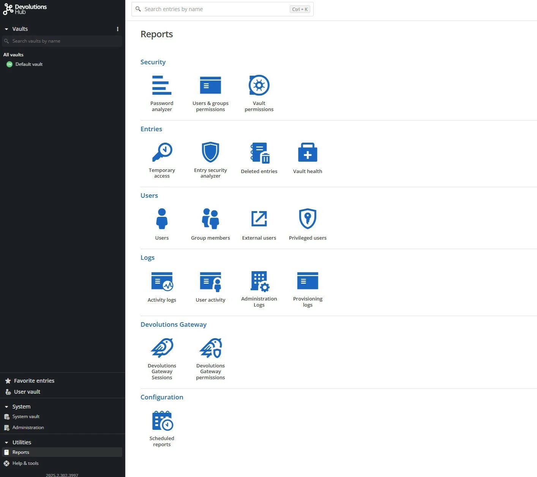Open the Users report icon

(x=162, y=224)
